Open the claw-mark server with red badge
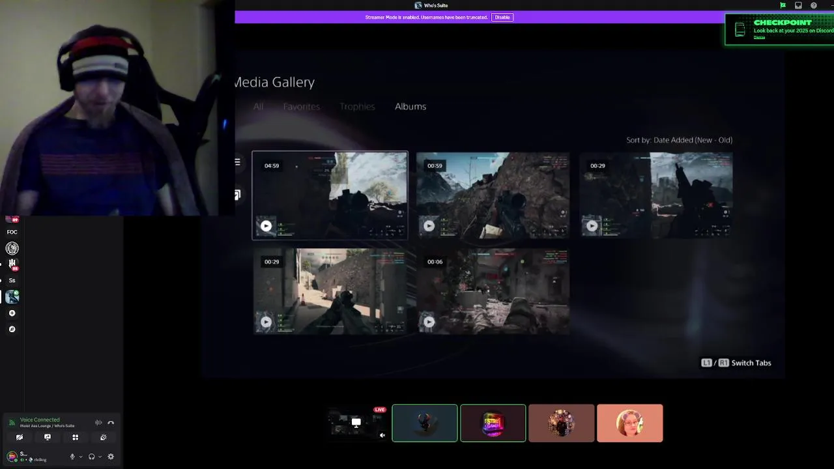 click(x=12, y=264)
